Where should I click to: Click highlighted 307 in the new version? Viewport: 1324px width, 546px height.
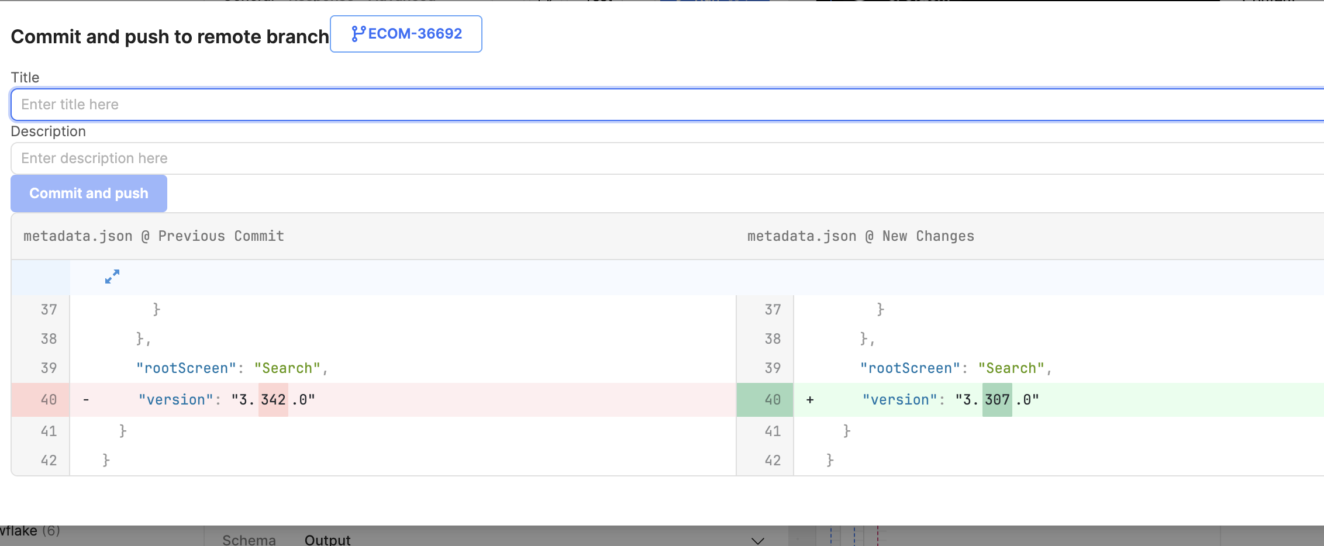click(x=997, y=400)
